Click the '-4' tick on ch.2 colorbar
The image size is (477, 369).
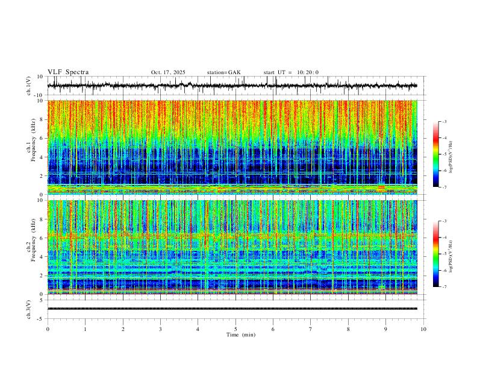click(444, 238)
